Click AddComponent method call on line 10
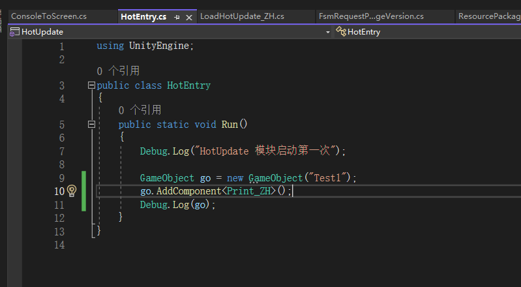Screen dimensions: 521x287 pyautogui.click(x=188, y=191)
